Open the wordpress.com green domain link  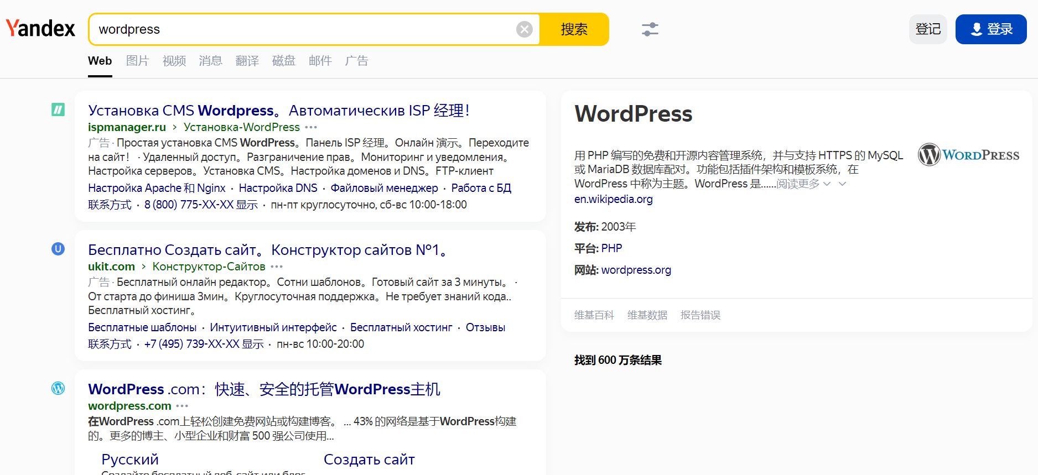[x=129, y=406]
